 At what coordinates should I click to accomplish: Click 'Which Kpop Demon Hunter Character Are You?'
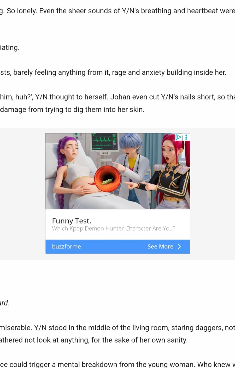(x=114, y=228)
